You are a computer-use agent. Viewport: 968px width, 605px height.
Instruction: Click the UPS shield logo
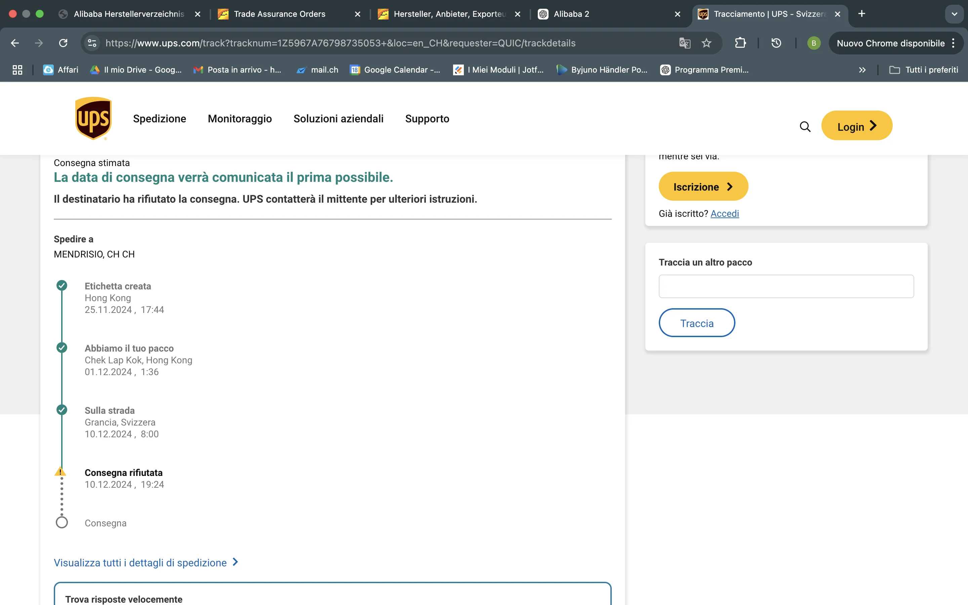click(93, 118)
